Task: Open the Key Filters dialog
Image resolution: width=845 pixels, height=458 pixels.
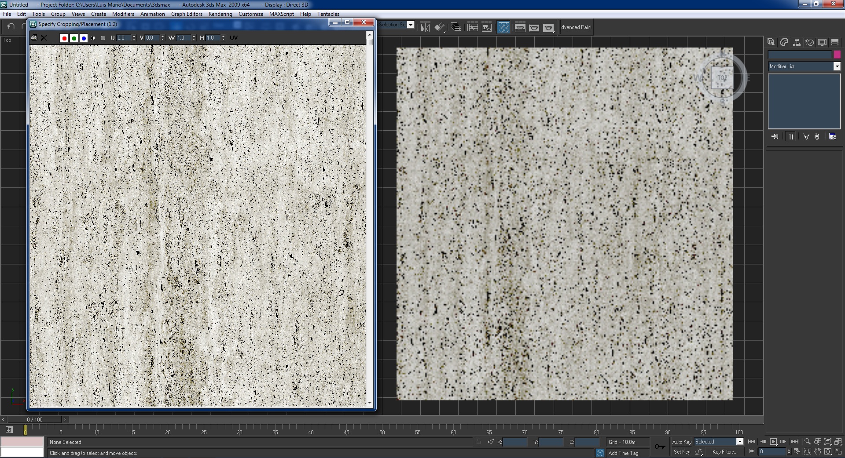Action: 724,452
